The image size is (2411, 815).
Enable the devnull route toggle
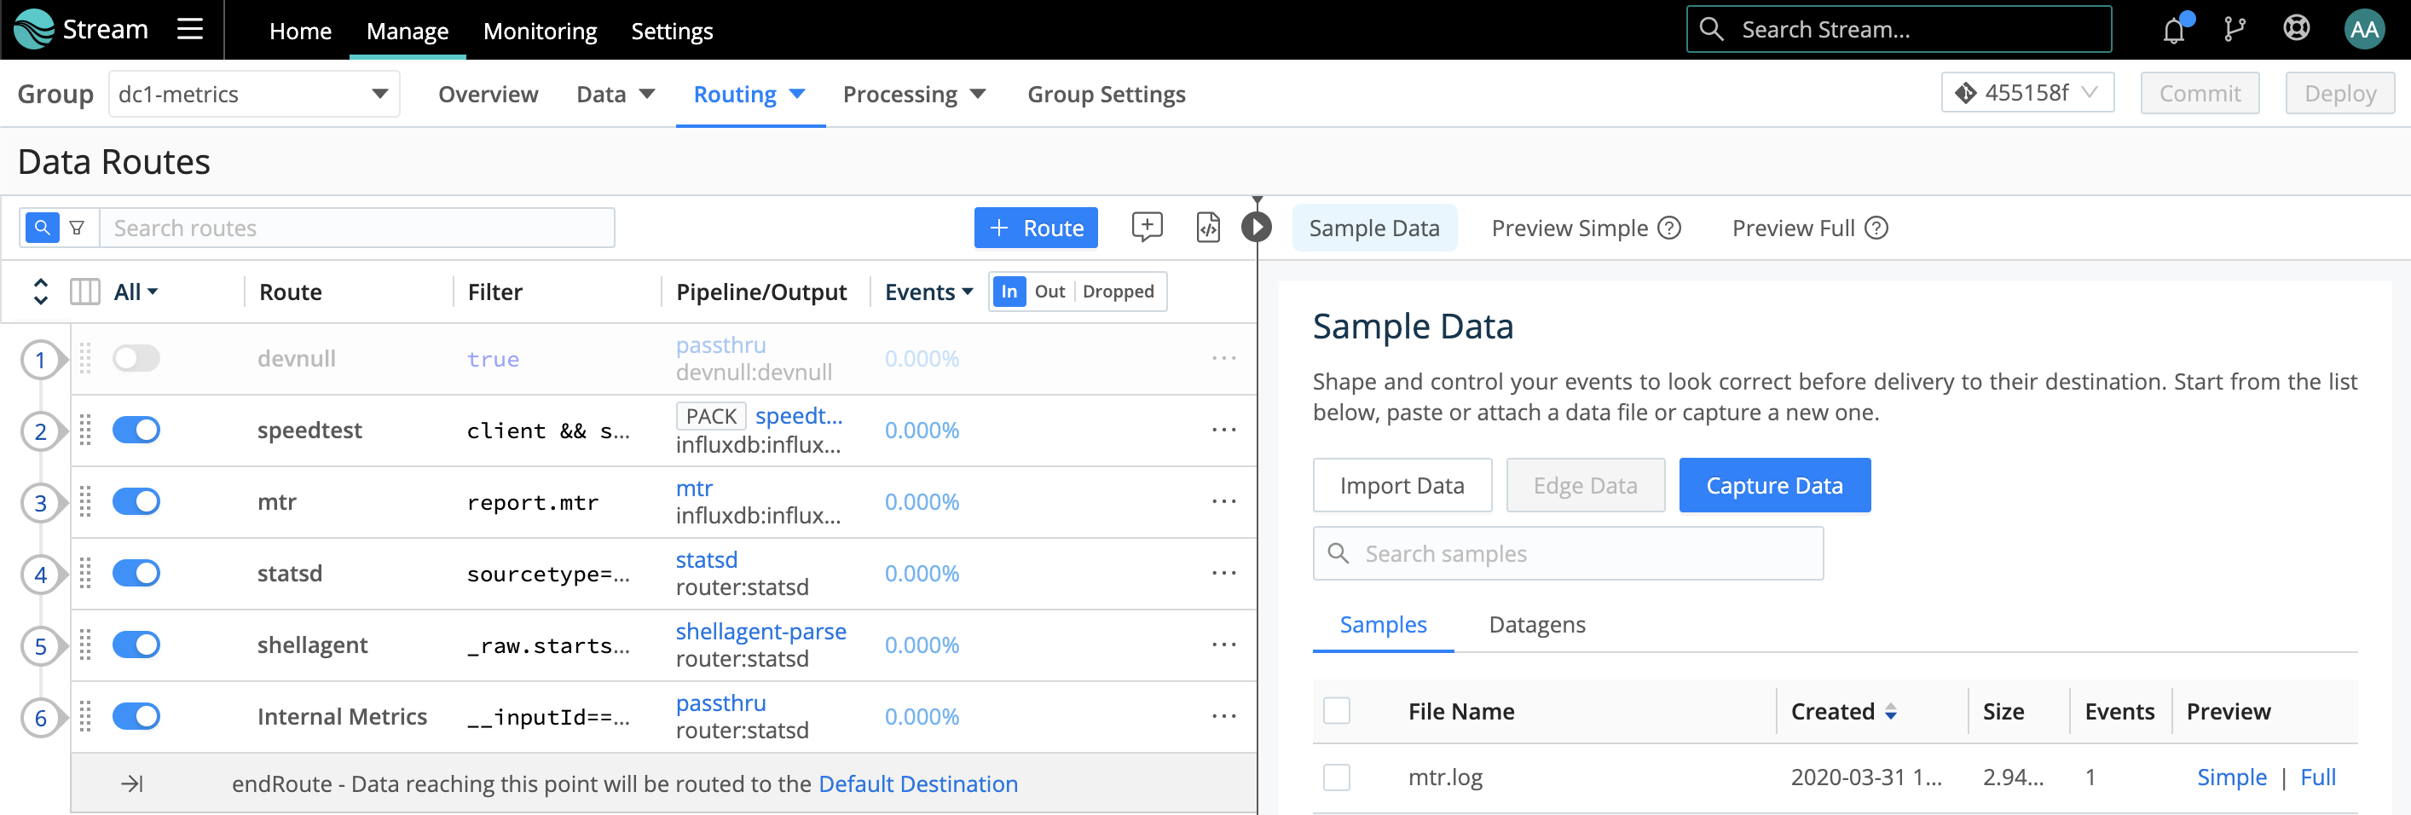(136, 358)
